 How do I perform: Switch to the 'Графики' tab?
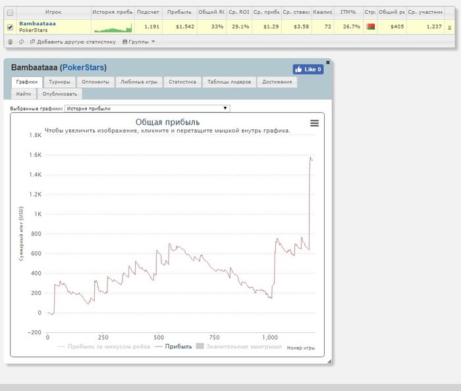pos(27,82)
